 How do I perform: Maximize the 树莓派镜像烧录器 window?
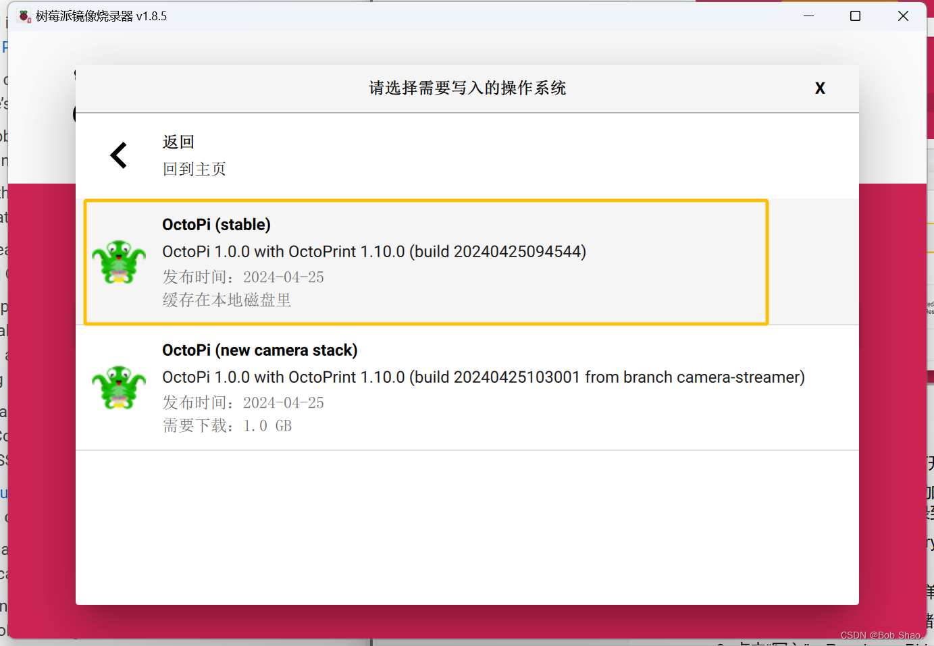(855, 16)
